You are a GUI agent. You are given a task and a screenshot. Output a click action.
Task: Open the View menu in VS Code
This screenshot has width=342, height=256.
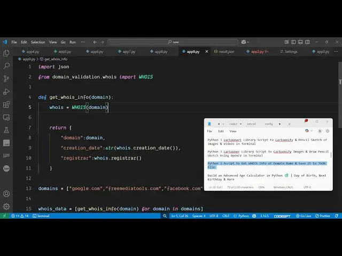point(53,42)
